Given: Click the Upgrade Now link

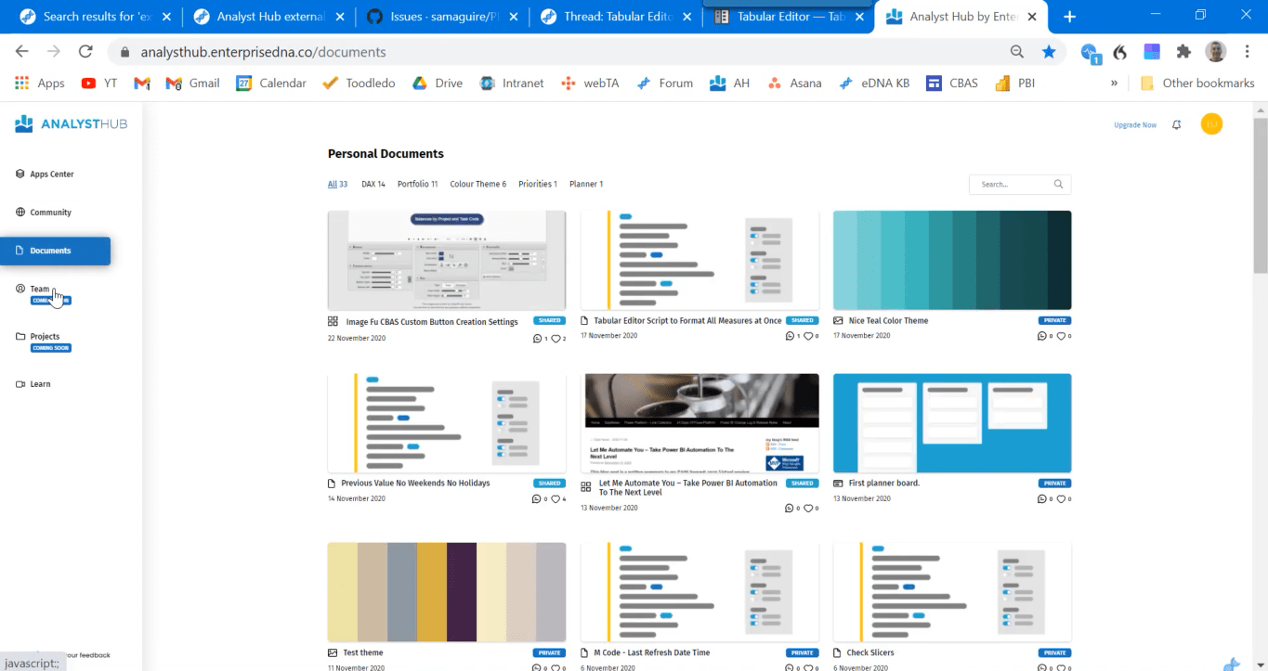Looking at the screenshot, I should coord(1135,124).
